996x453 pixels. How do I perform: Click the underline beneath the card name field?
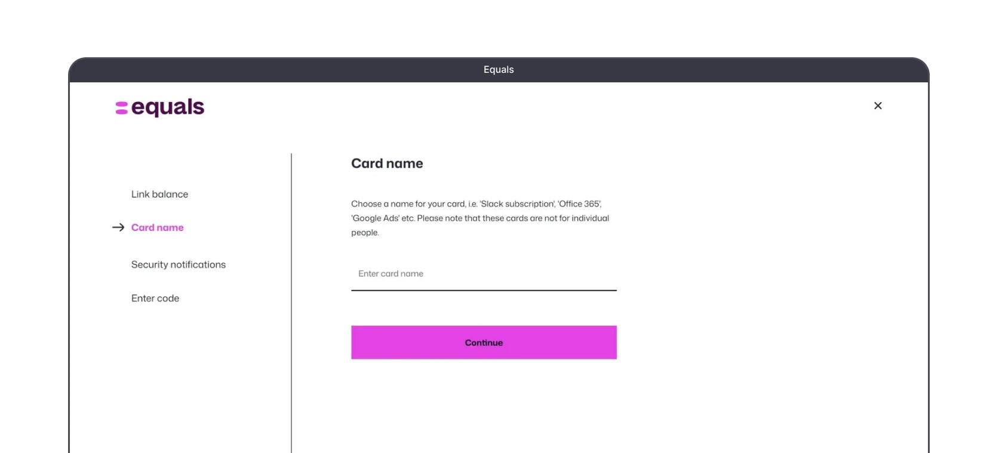coord(484,291)
